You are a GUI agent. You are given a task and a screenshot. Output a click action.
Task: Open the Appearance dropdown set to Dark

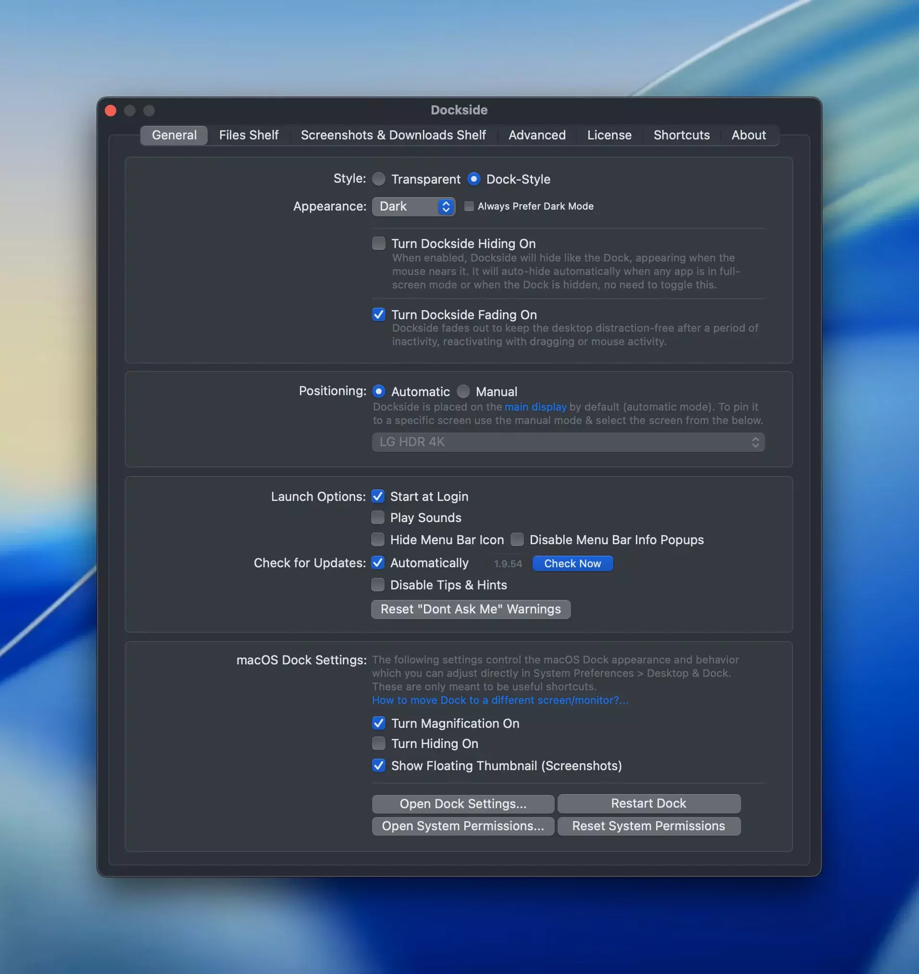point(413,206)
